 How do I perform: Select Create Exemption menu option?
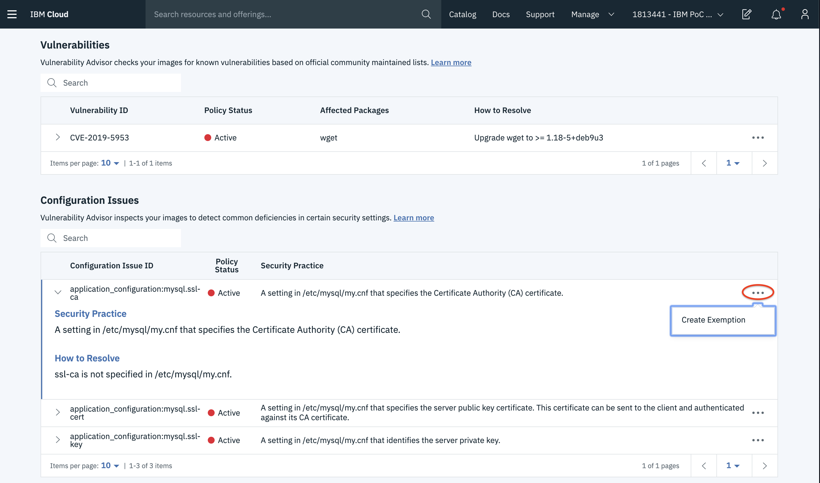(723, 320)
